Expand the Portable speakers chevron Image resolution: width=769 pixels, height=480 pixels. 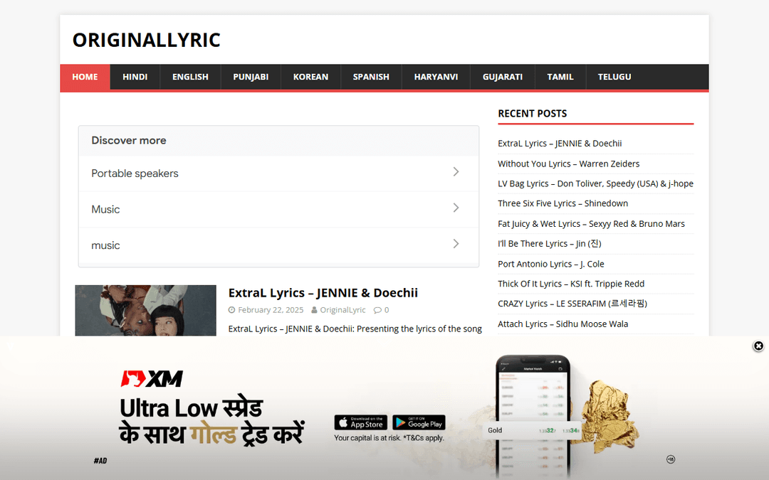456,172
